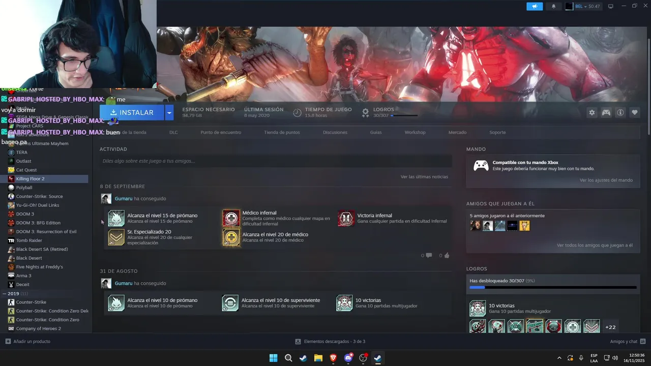Viewport: 651px width, 366px height.
Task: Like the September 8 activity post
Action: (447, 255)
